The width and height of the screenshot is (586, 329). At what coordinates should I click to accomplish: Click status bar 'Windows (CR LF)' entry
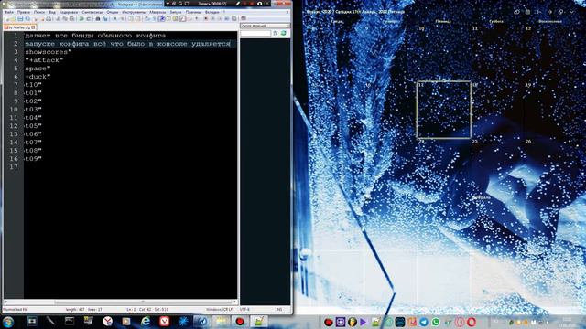click(220, 309)
